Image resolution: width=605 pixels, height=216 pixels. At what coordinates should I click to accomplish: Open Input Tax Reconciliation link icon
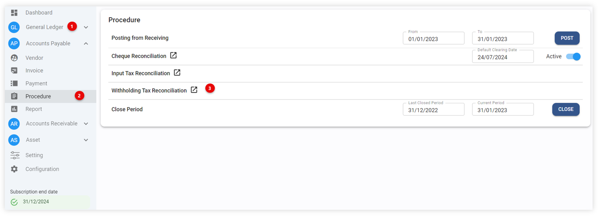click(177, 73)
